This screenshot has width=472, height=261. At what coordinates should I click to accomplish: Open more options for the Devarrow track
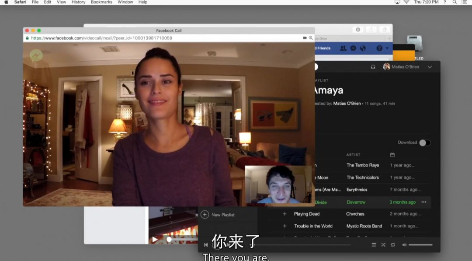coord(423,202)
